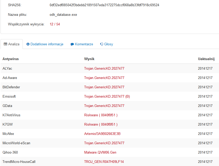The image size is (219, 166).
Task: Select Qihoo-360 result Malware.QVM06.Gen
Action: 100,153
